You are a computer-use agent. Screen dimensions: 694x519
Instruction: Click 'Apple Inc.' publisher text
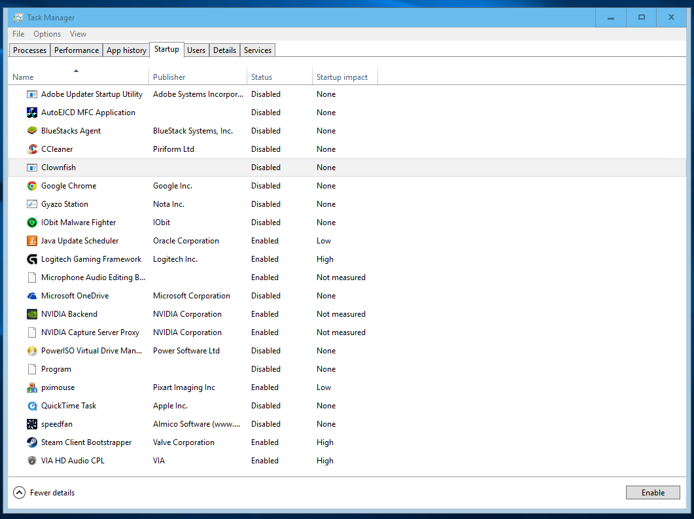(171, 406)
